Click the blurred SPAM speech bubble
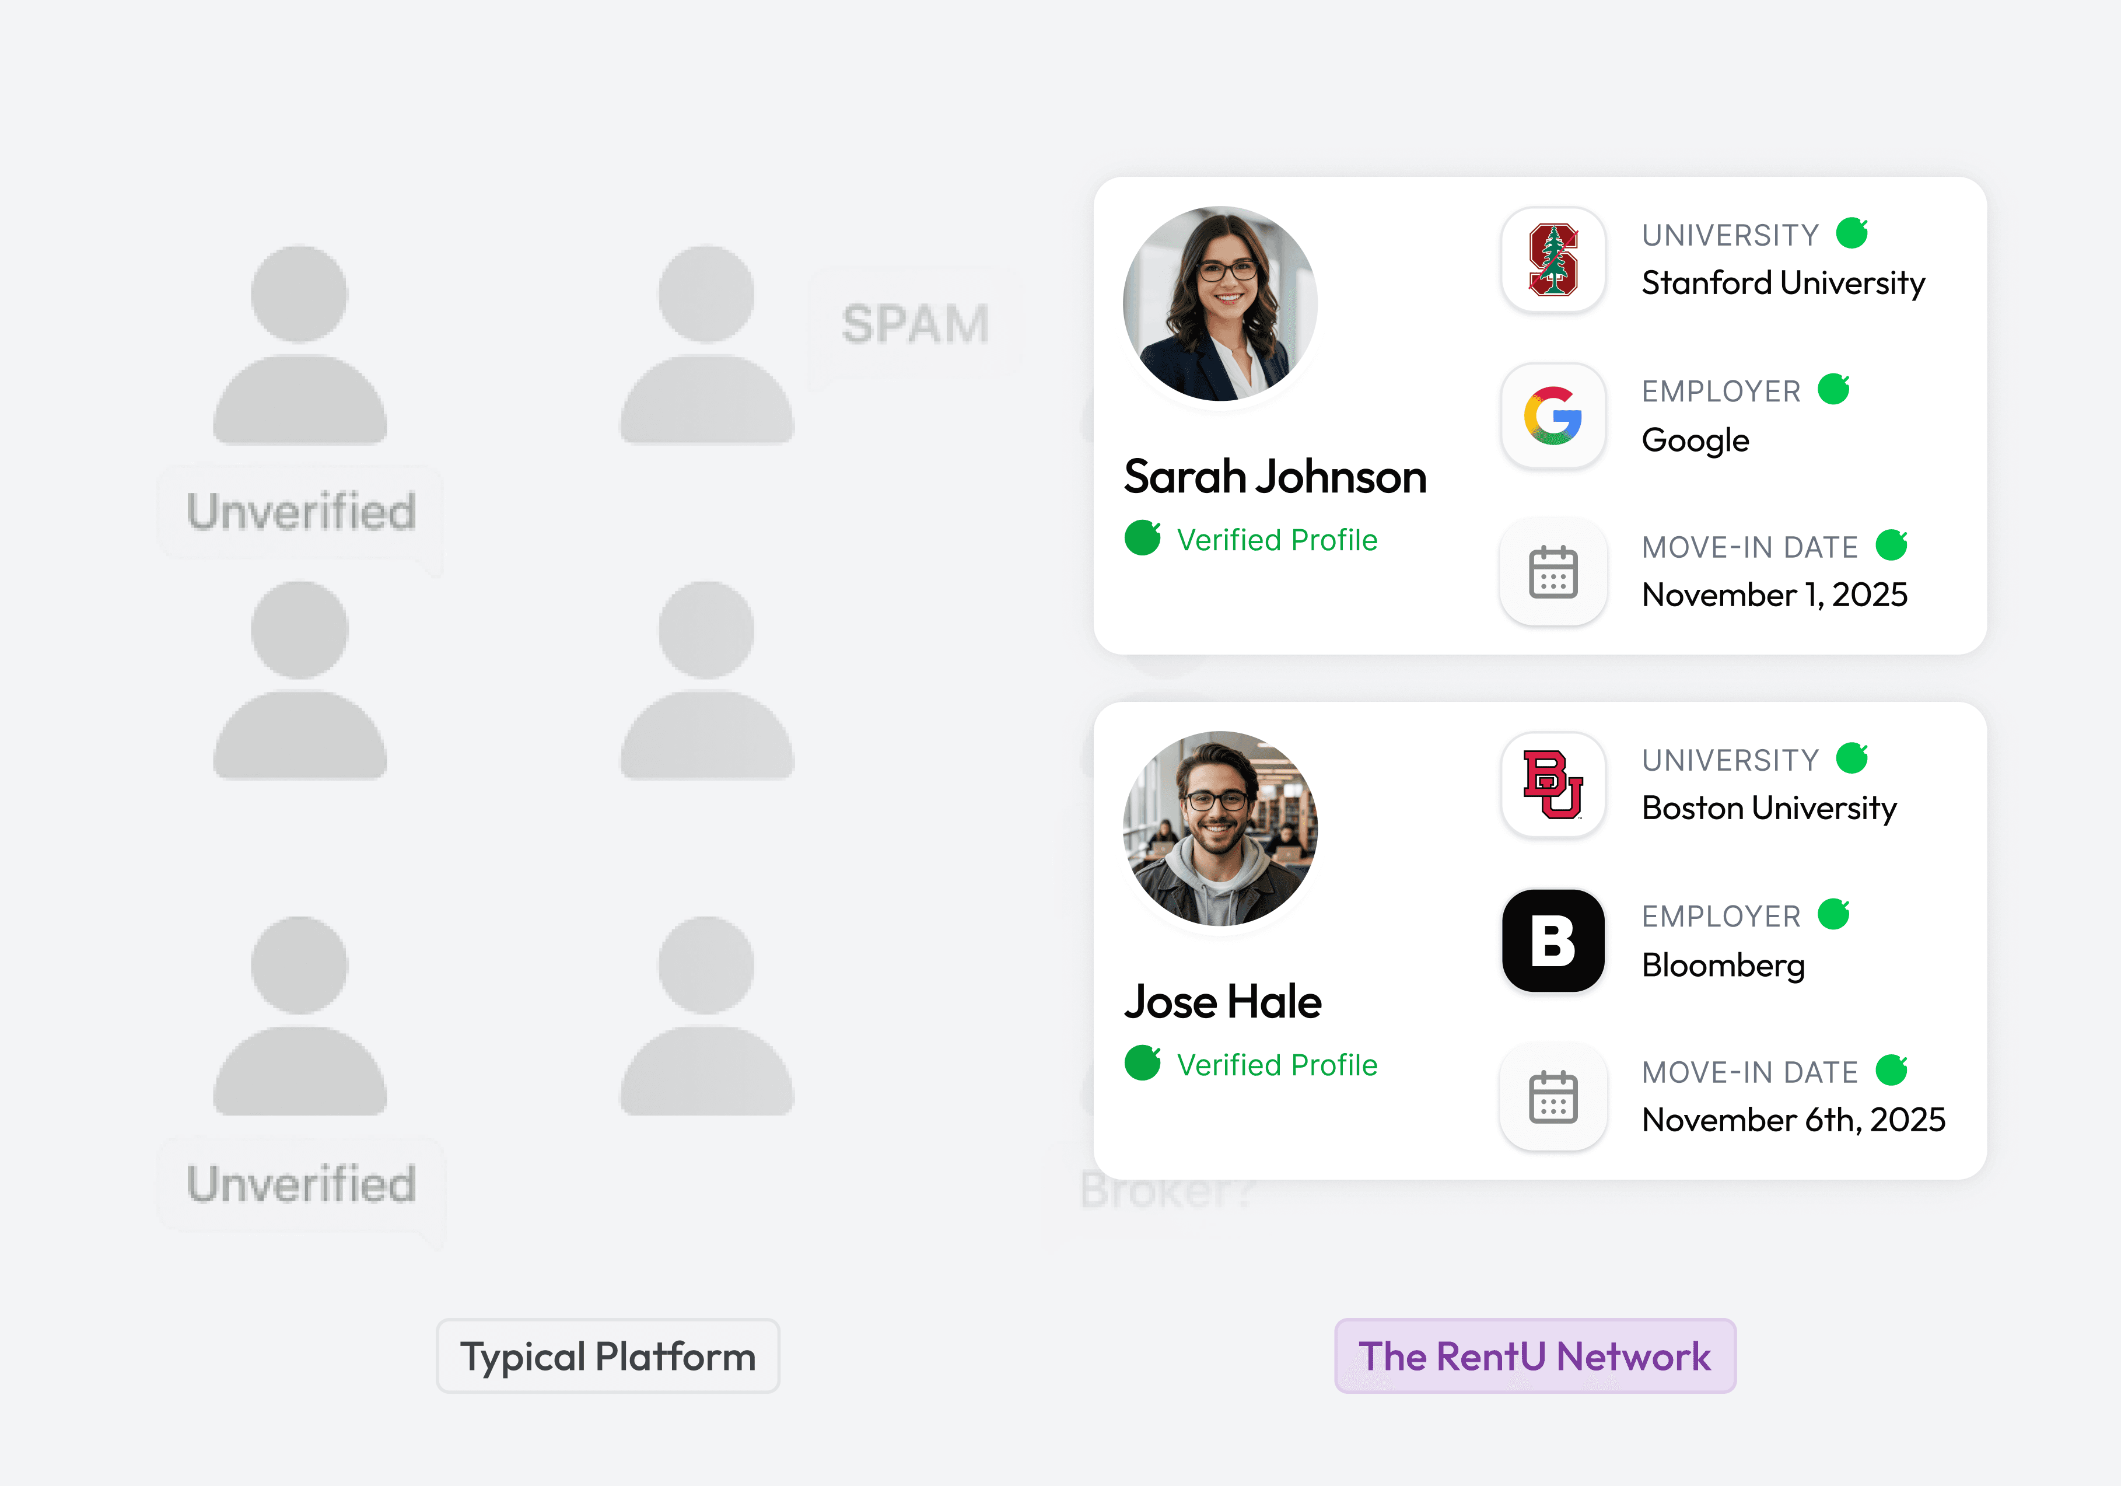This screenshot has width=2121, height=1486. click(x=915, y=324)
